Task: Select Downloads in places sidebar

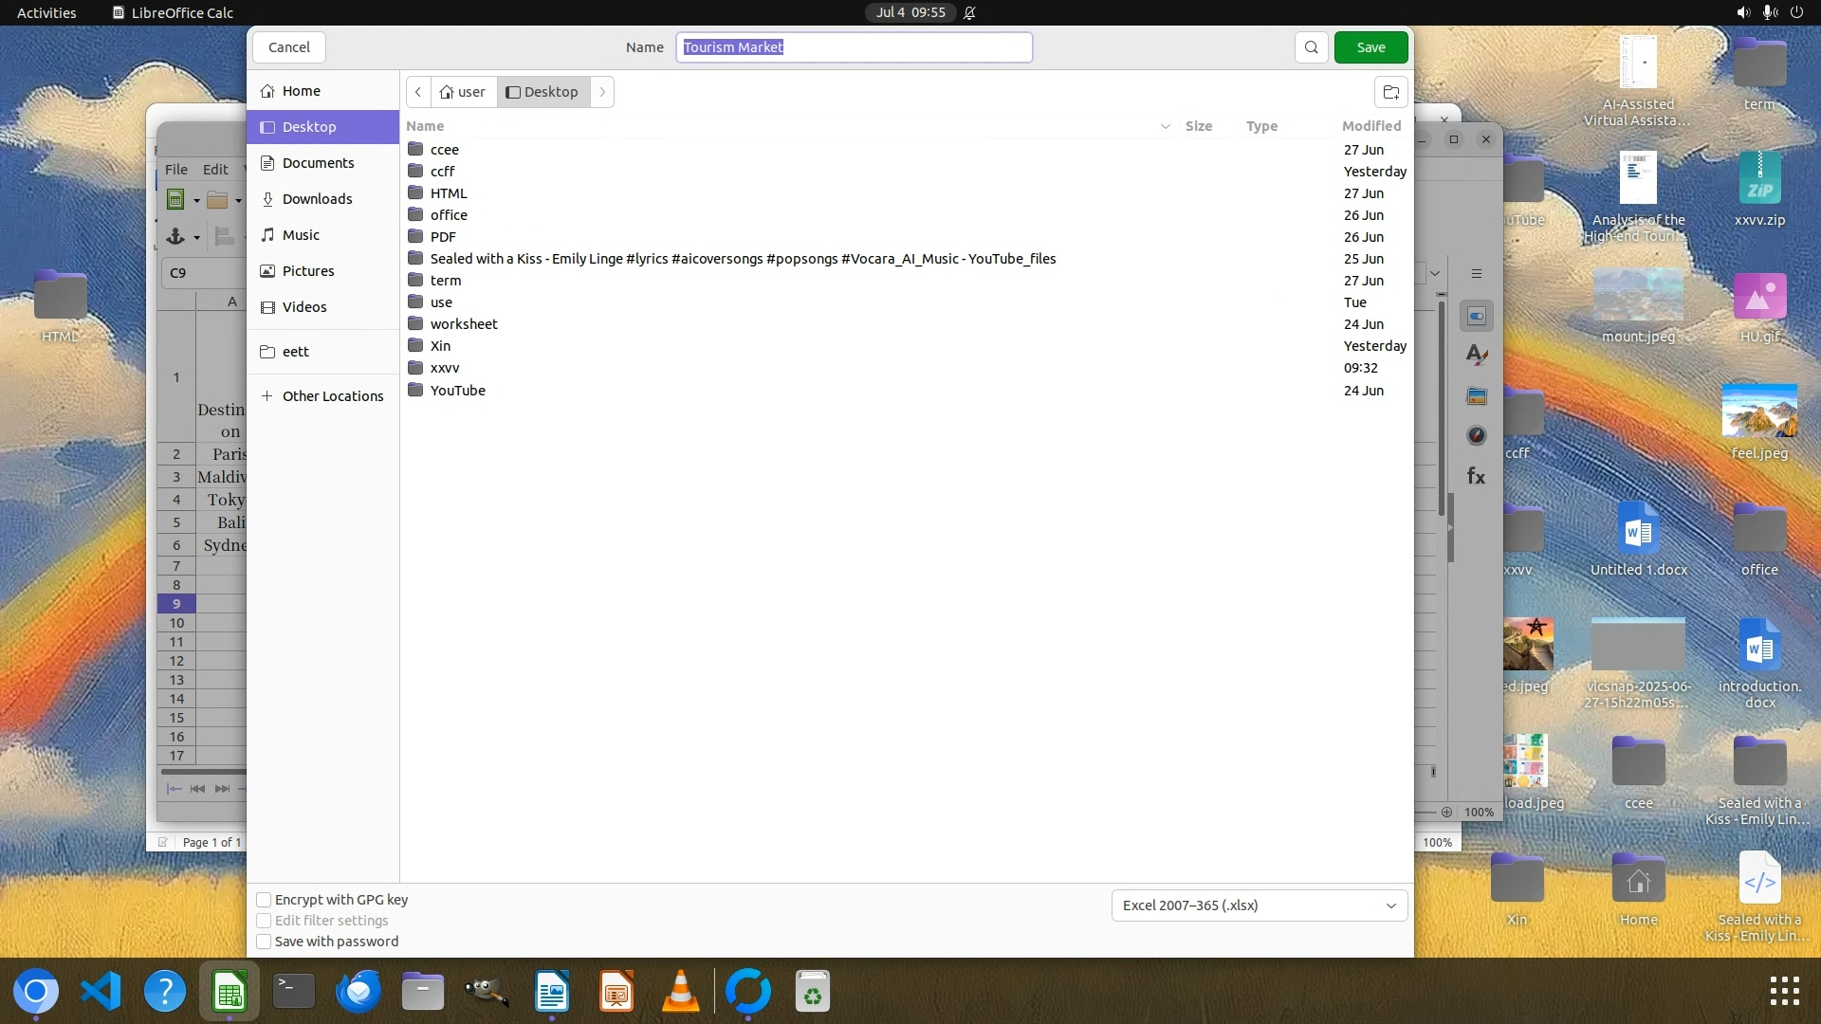Action: pyautogui.click(x=317, y=199)
